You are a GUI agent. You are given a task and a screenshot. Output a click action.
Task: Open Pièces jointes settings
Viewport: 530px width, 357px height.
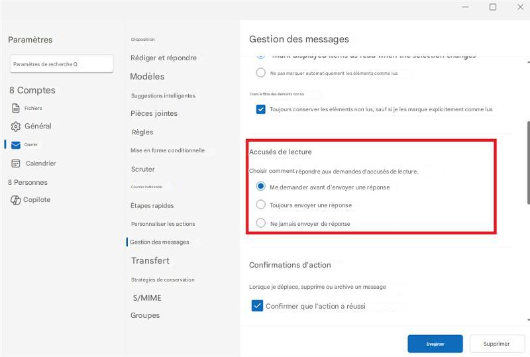click(x=154, y=114)
